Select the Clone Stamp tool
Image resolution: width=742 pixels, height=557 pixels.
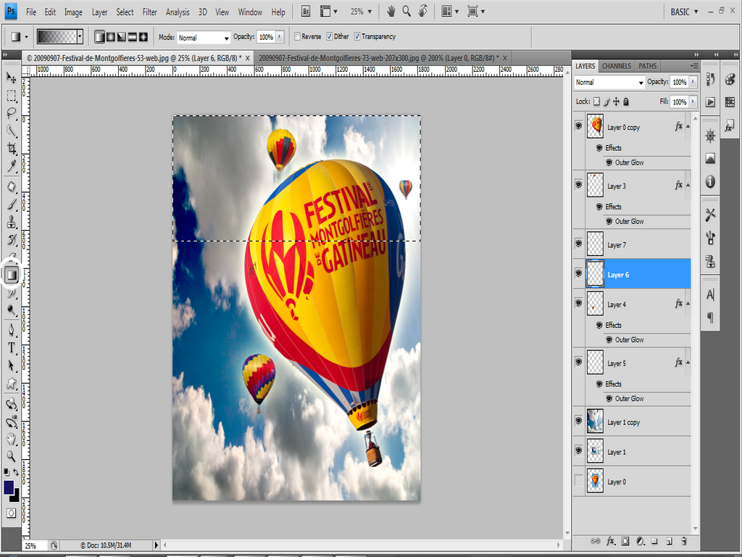pos(12,222)
